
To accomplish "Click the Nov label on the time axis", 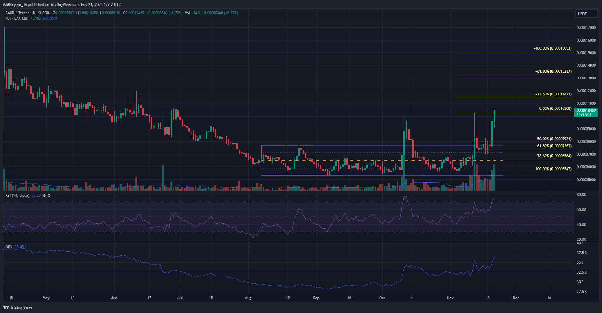I will pyautogui.click(x=450, y=298).
